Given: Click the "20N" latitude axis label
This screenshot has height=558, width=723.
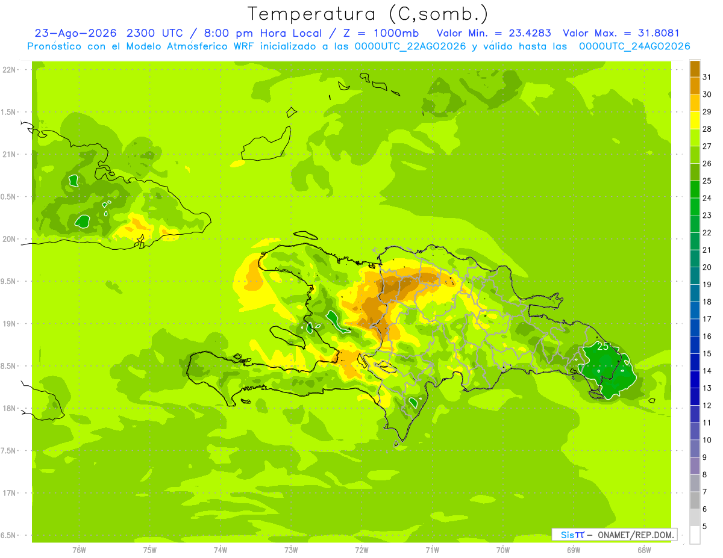Looking at the screenshot, I should (10, 239).
